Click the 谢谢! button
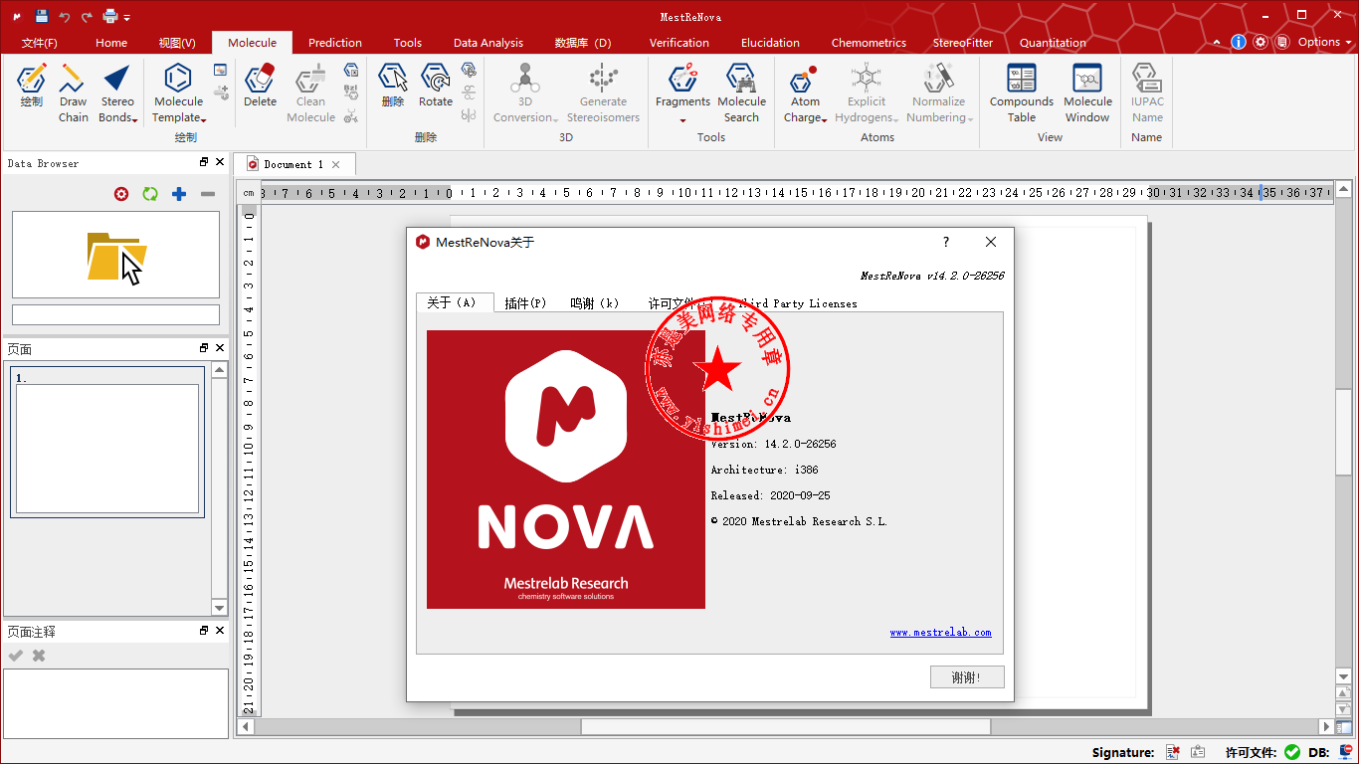This screenshot has height=764, width=1359. (966, 677)
